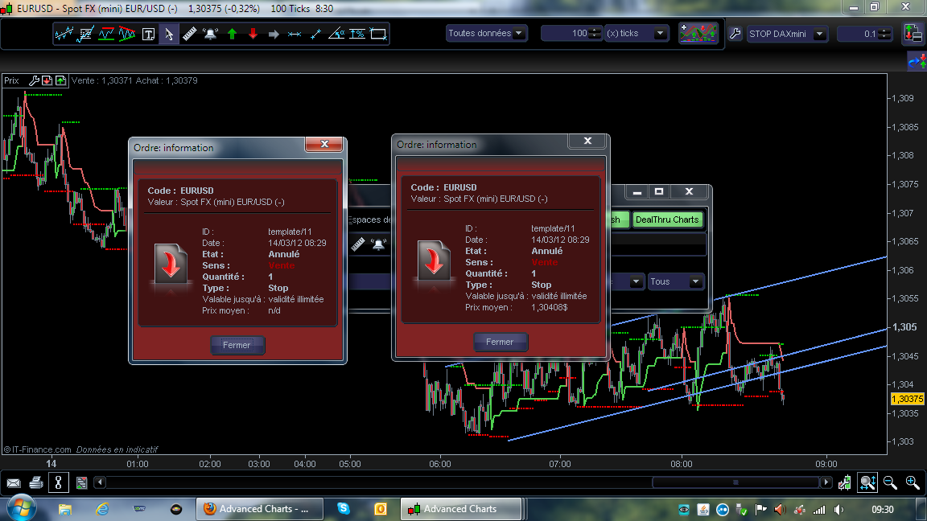This screenshot has width=927, height=521.
Task: Click the alarm bell icon in background window
Action: click(x=378, y=244)
